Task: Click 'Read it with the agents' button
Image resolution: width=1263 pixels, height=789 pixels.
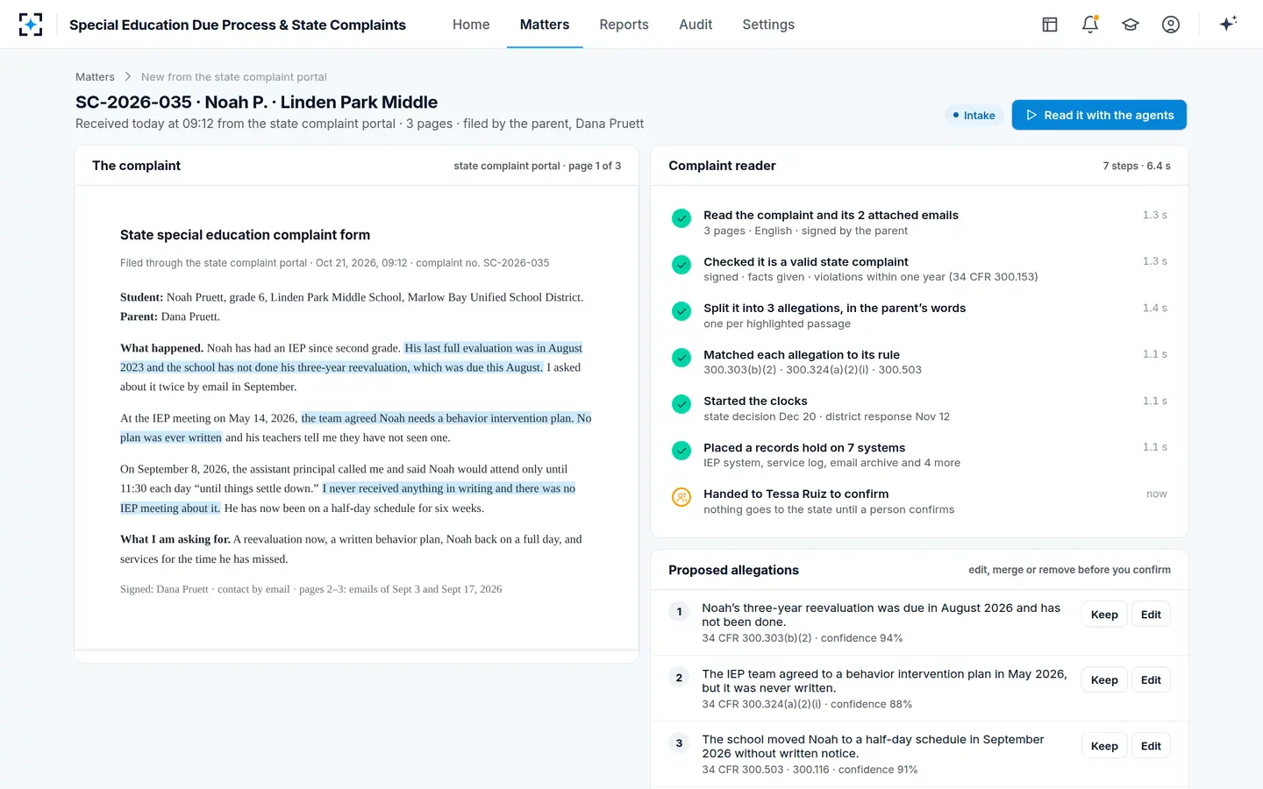Action: point(1099,115)
